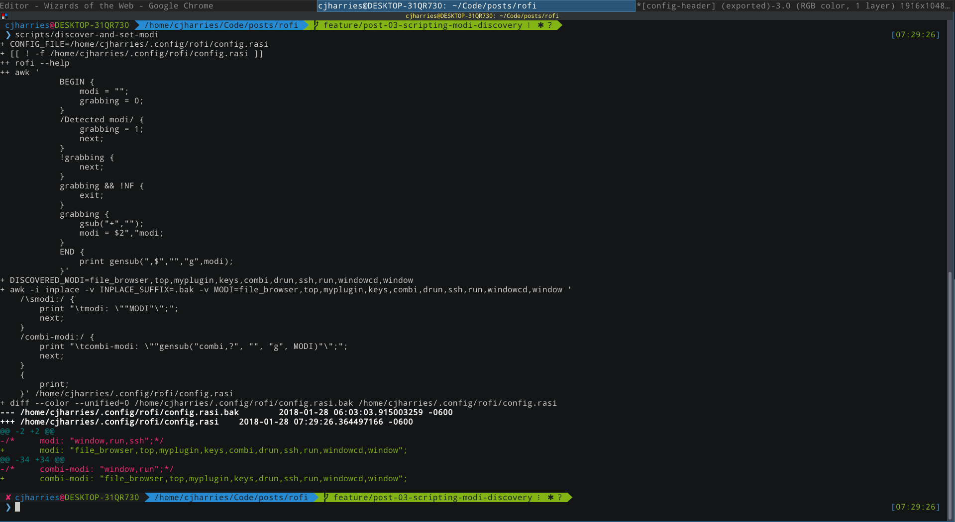955x522 pixels.
Task: Click the top prompt git branch segment
Action: [x=435, y=25]
